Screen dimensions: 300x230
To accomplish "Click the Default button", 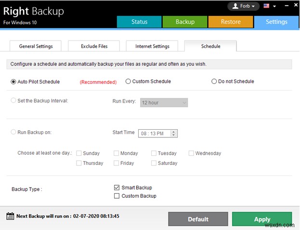I will [x=198, y=219].
